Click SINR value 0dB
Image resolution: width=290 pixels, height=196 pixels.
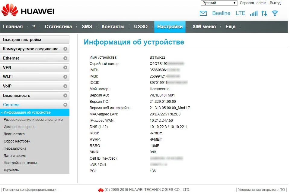tap(153, 152)
